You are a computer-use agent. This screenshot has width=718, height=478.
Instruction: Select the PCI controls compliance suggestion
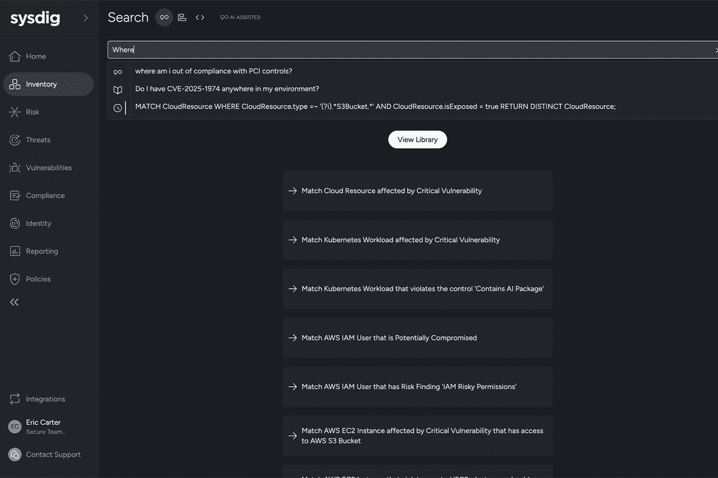(x=214, y=71)
